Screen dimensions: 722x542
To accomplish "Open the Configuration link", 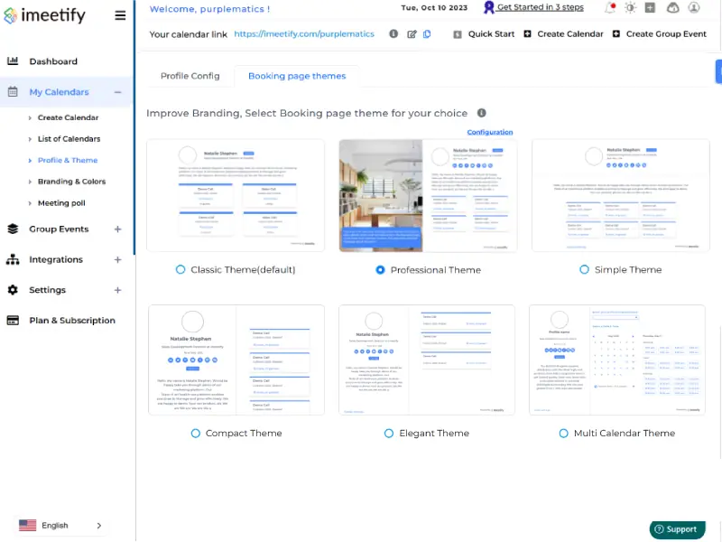I will (490, 132).
